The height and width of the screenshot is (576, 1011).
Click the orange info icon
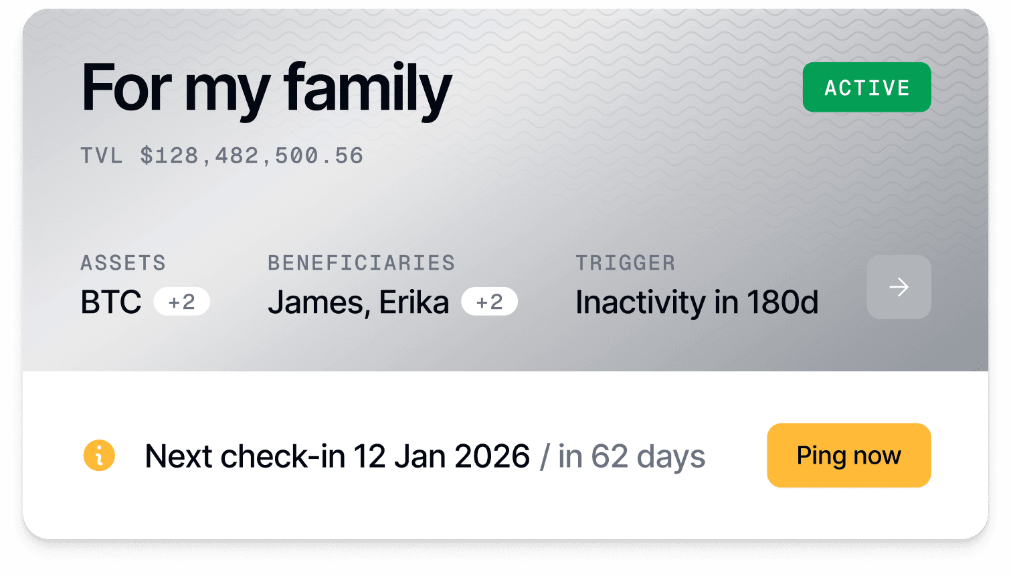pyautogui.click(x=99, y=456)
